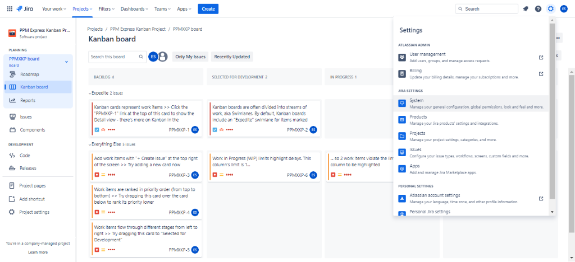Click the Issues settings icon

pos(402,152)
